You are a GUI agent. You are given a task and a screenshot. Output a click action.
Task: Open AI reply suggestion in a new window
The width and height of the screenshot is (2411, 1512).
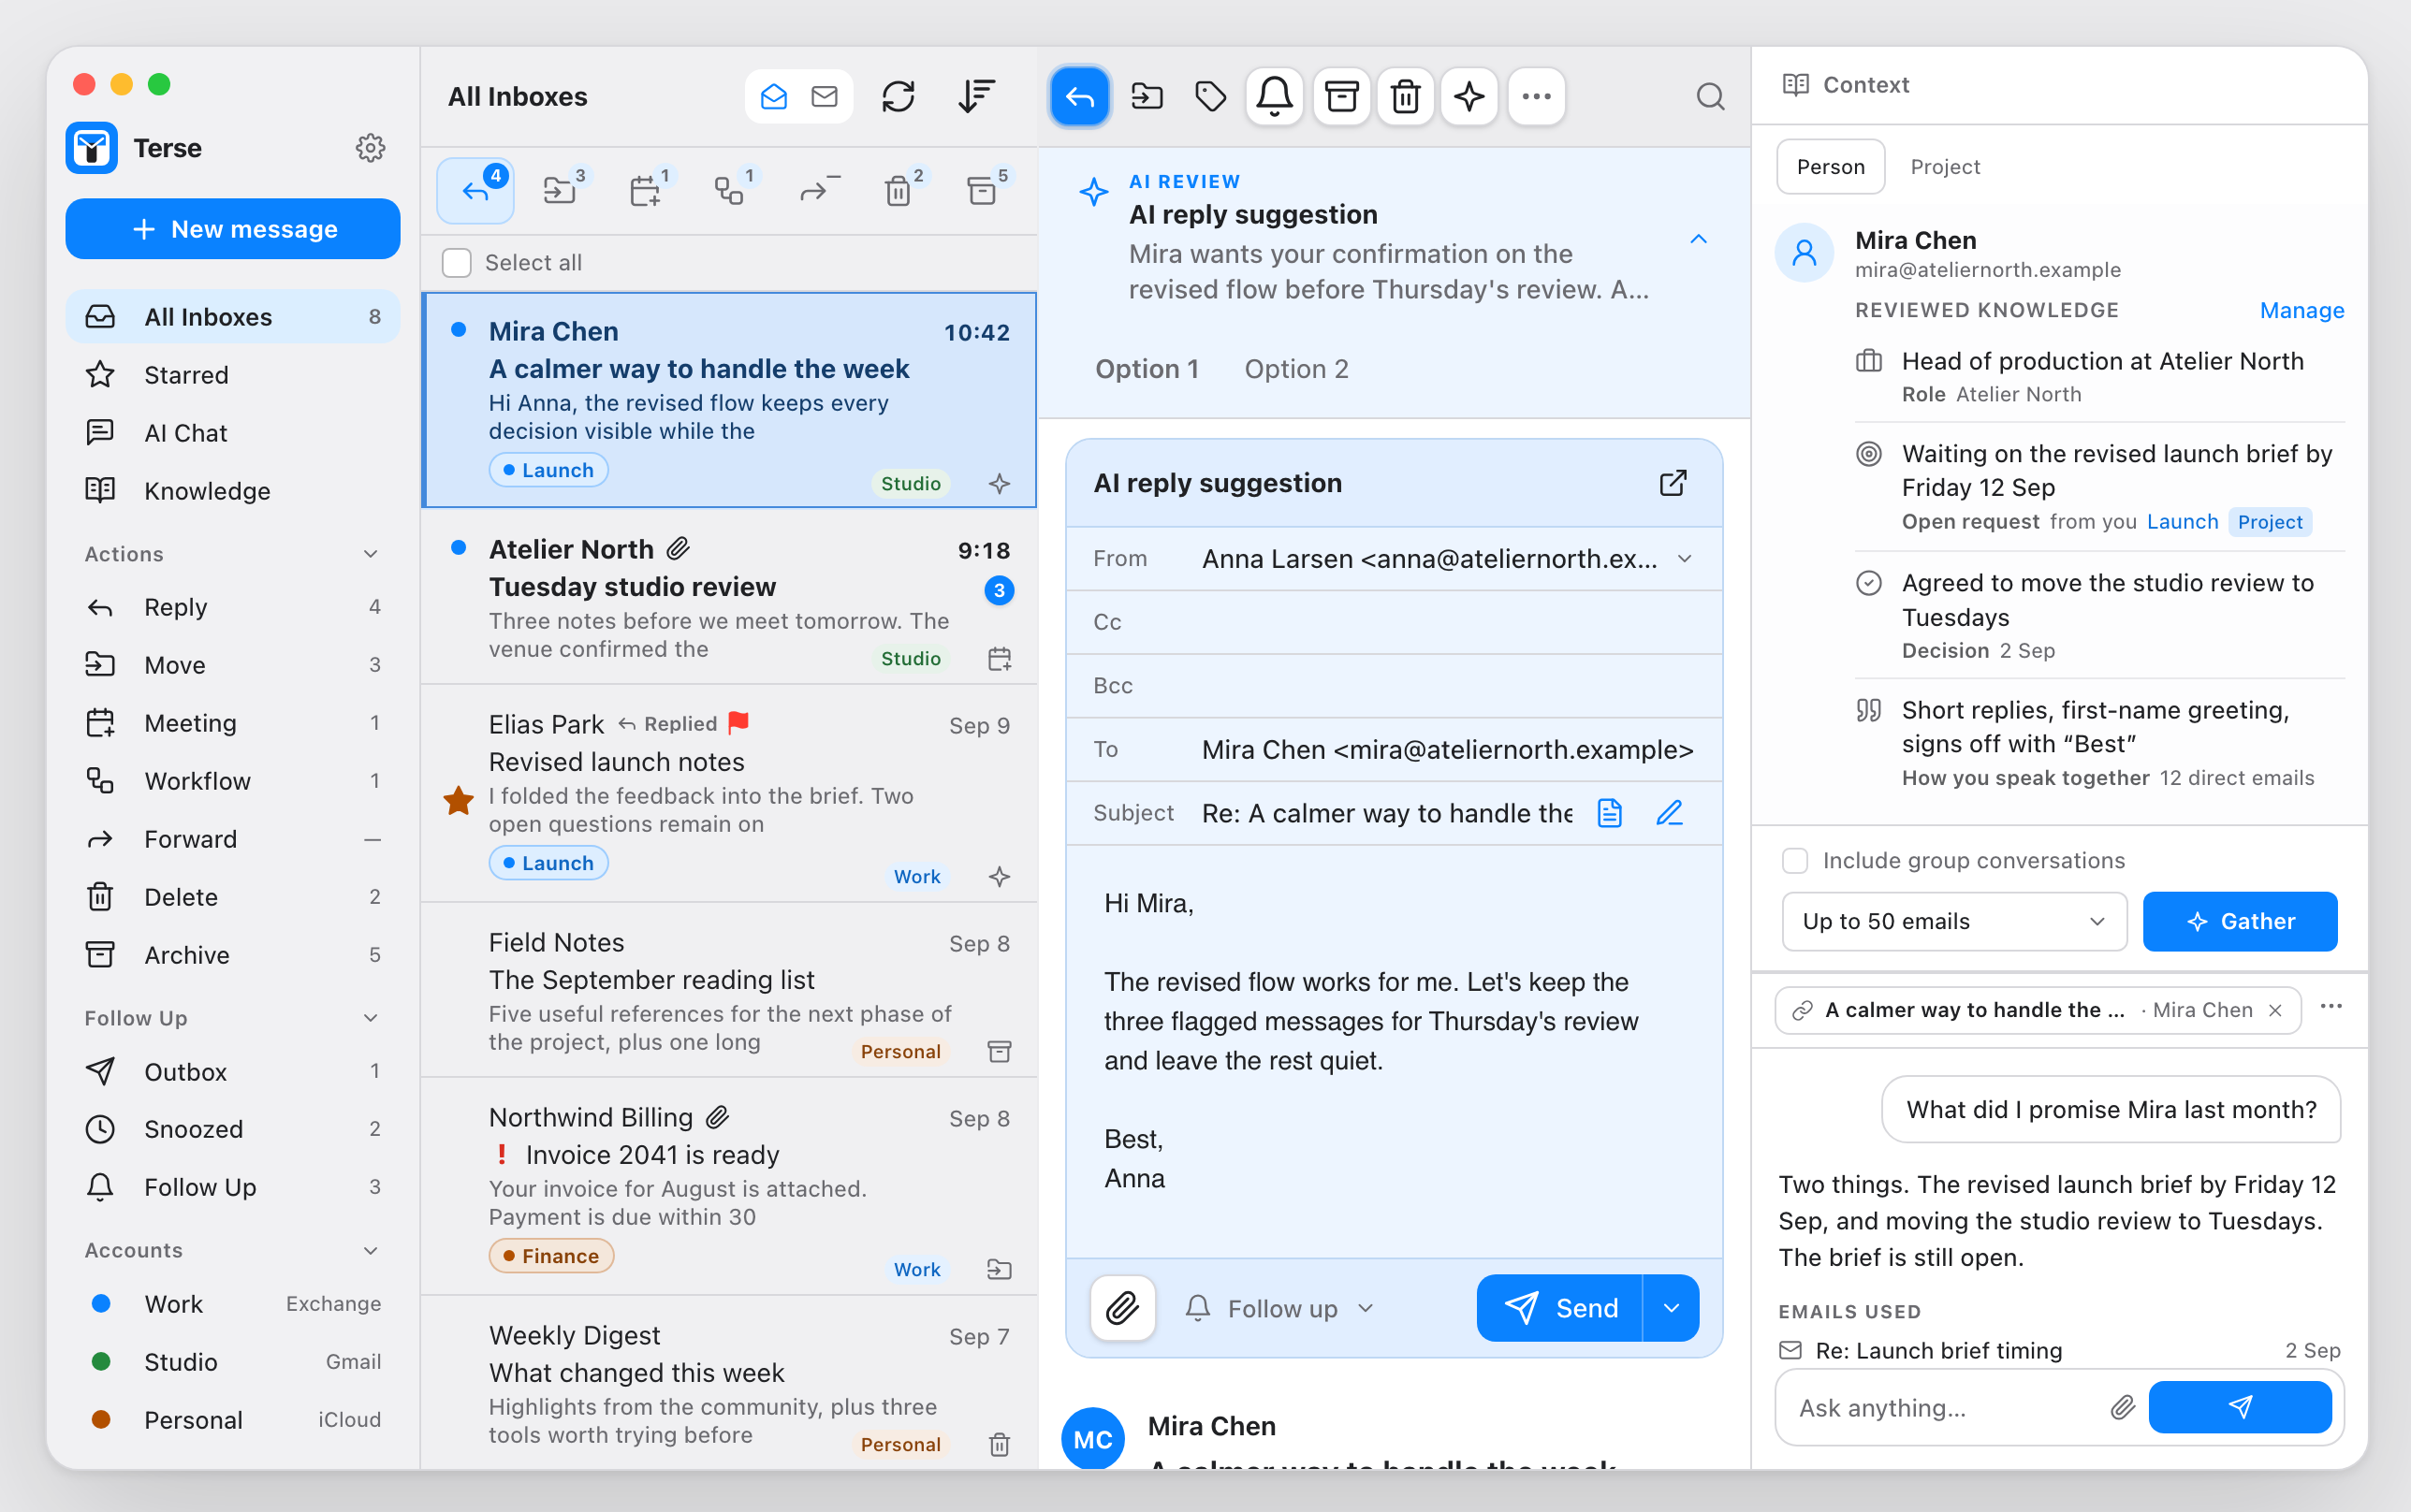(x=1673, y=483)
